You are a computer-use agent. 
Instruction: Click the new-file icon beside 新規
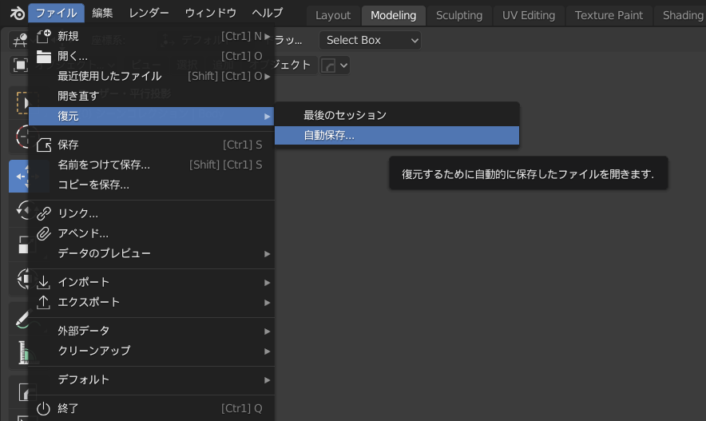point(44,36)
